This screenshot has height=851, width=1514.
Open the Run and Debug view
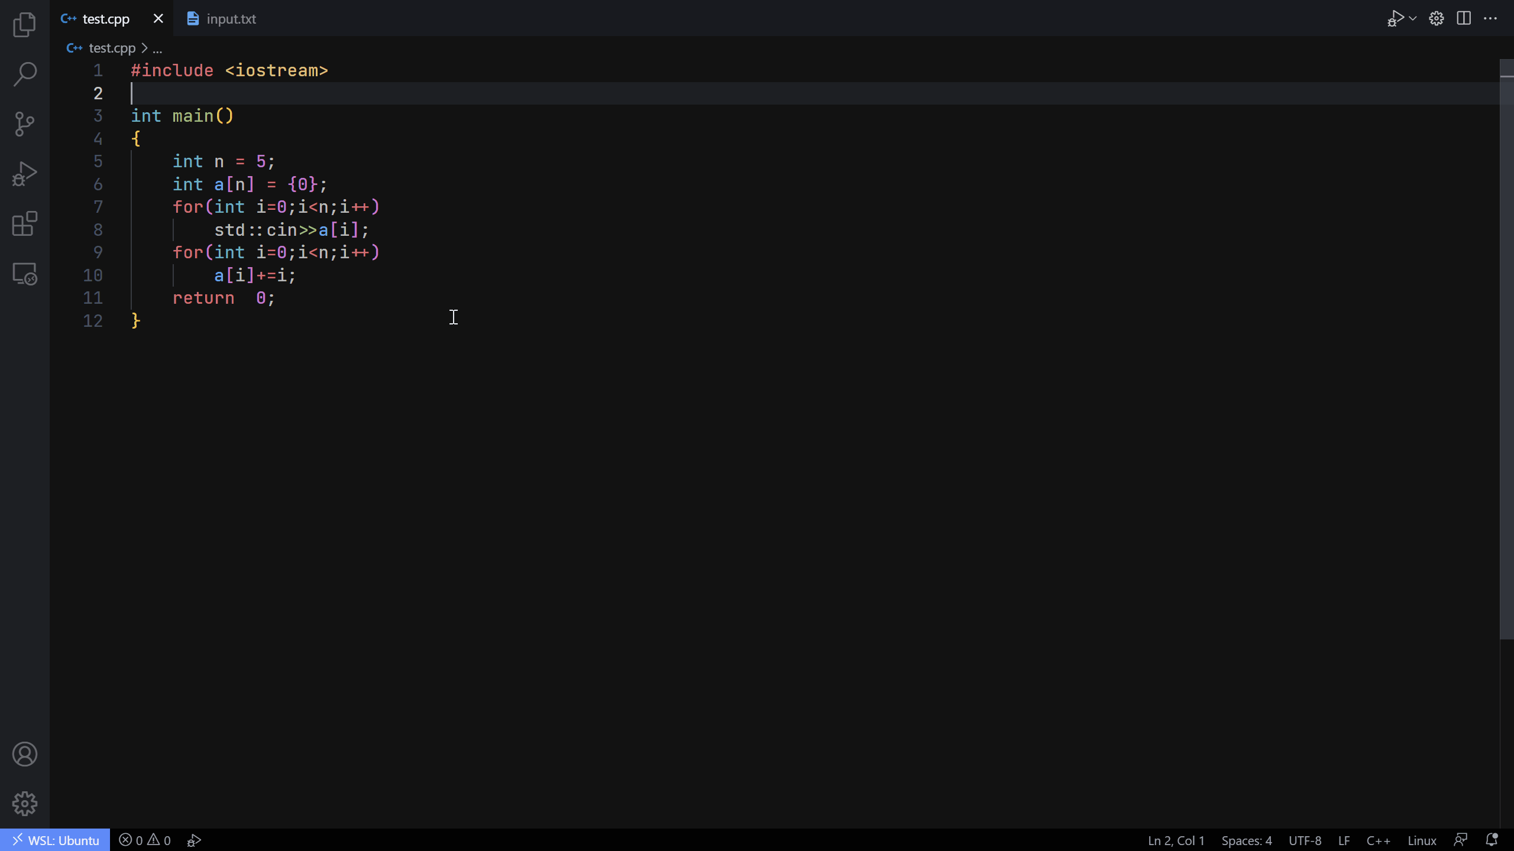coord(24,174)
